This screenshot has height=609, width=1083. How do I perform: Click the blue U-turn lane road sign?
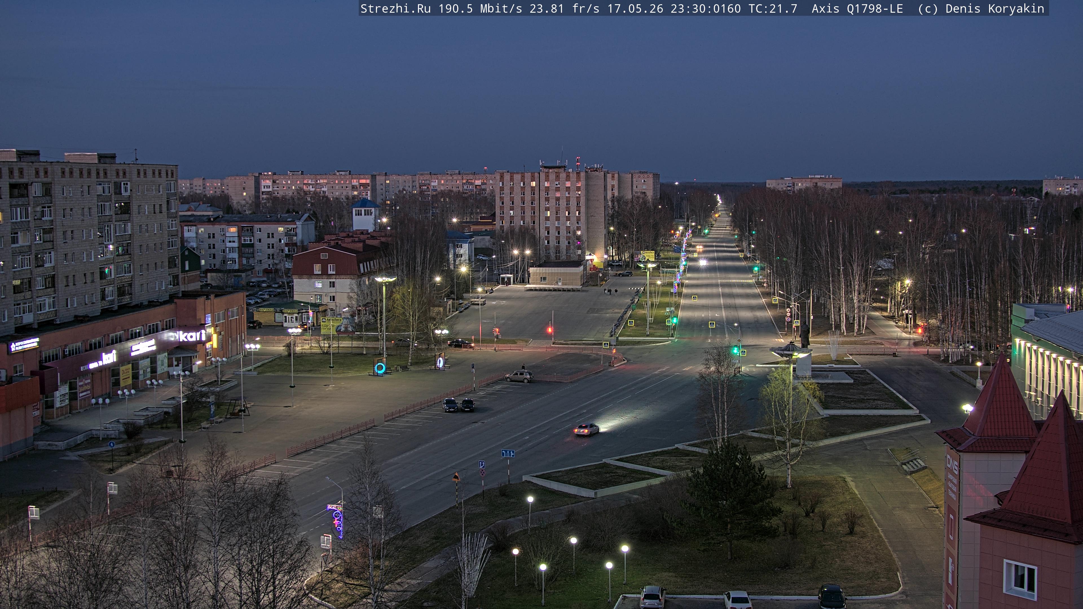click(482, 464)
